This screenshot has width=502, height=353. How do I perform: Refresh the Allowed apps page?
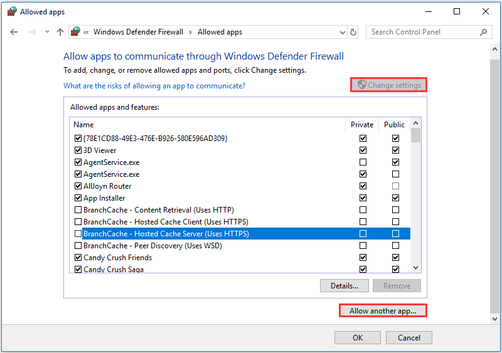pos(353,33)
